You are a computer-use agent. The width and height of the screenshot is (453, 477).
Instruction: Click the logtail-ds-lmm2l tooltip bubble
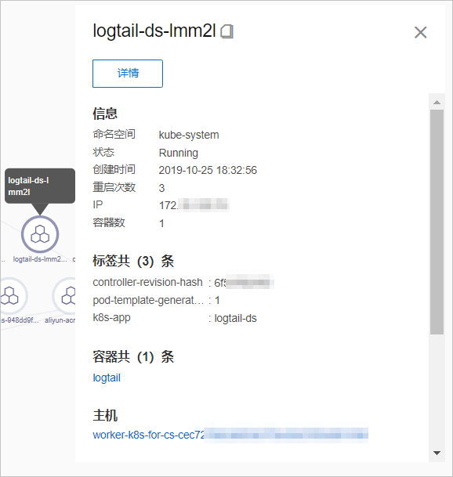[40, 186]
